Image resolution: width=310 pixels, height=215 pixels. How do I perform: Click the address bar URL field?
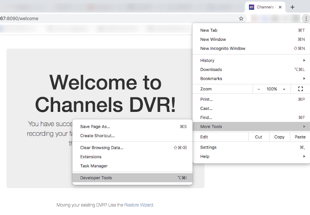(108, 19)
